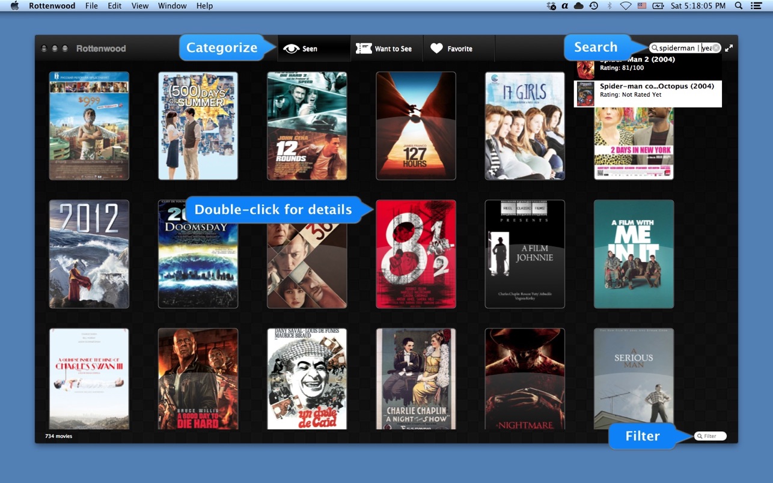
Task: Toggle the Seen eye filter
Action: [x=301, y=49]
